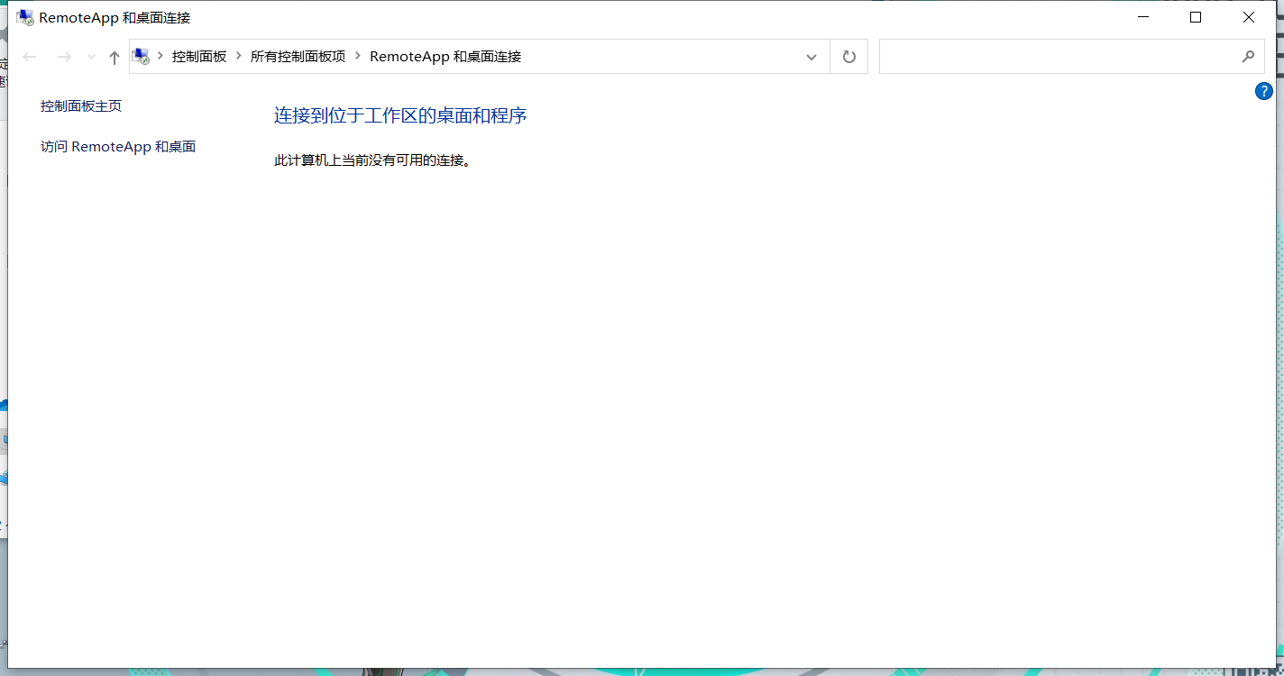Open the recent locations dropdown arrow
This screenshot has width=1284, height=676.
[91, 57]
